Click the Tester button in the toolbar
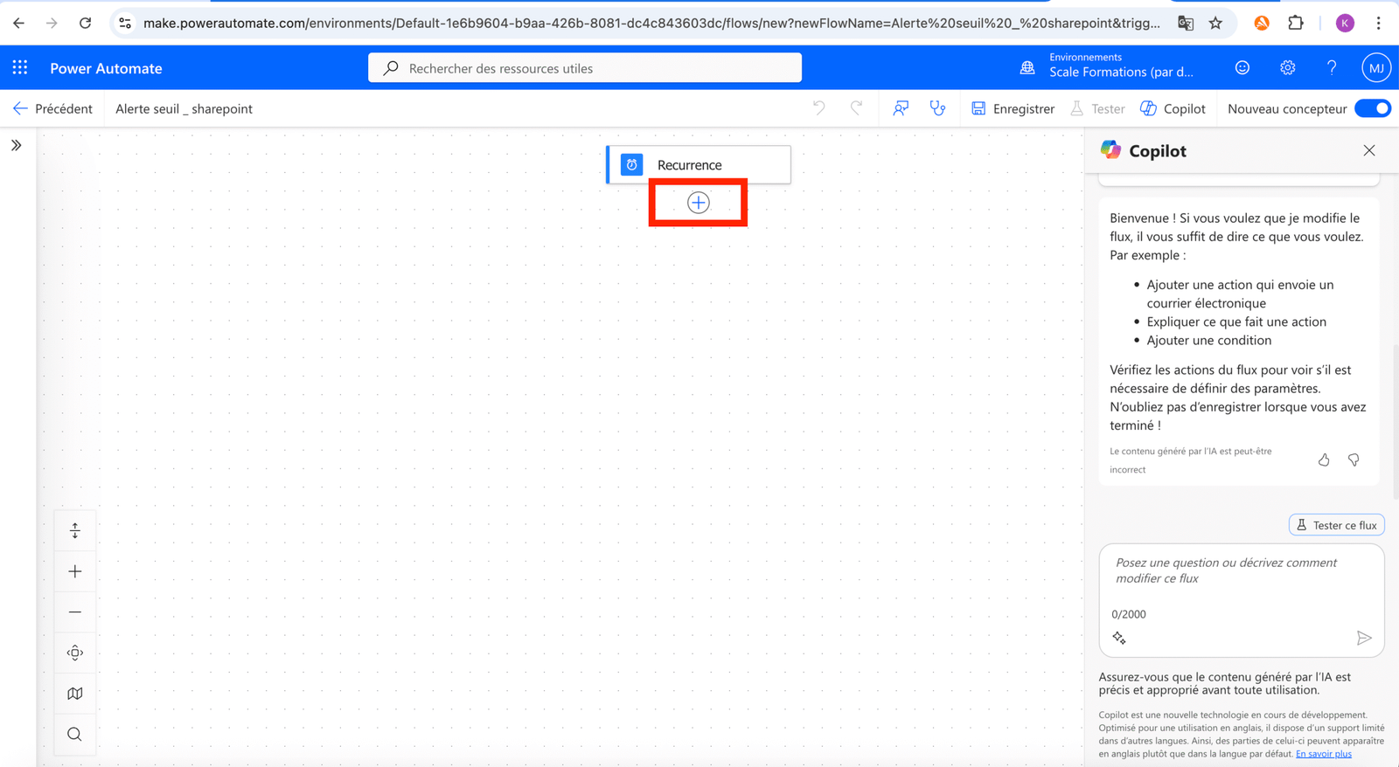The height and width of the screenshot is (767, 1399). 1097,108
